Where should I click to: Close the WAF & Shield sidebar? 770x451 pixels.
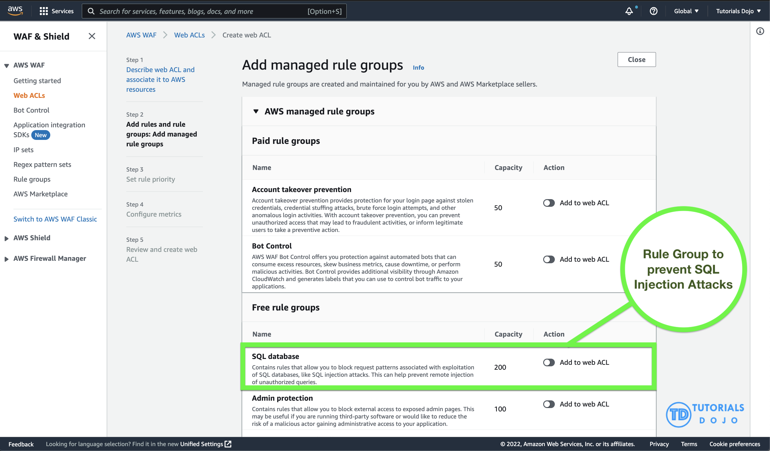[92, 36]
